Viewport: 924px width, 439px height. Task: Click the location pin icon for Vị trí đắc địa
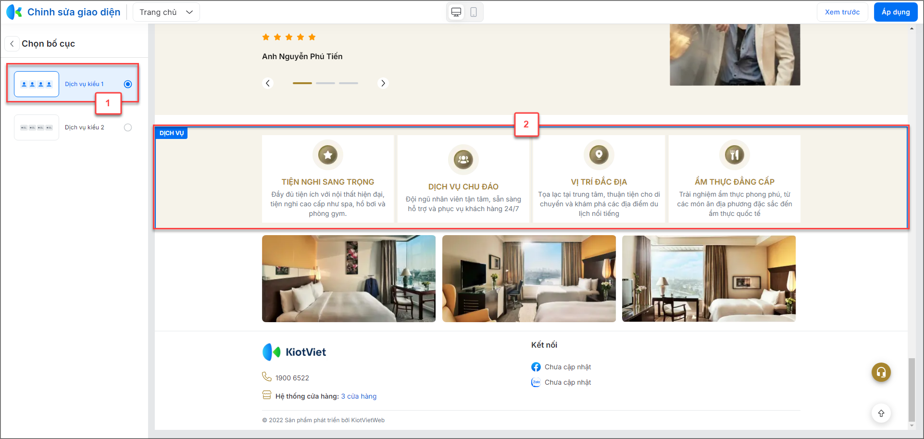[599, 155]
